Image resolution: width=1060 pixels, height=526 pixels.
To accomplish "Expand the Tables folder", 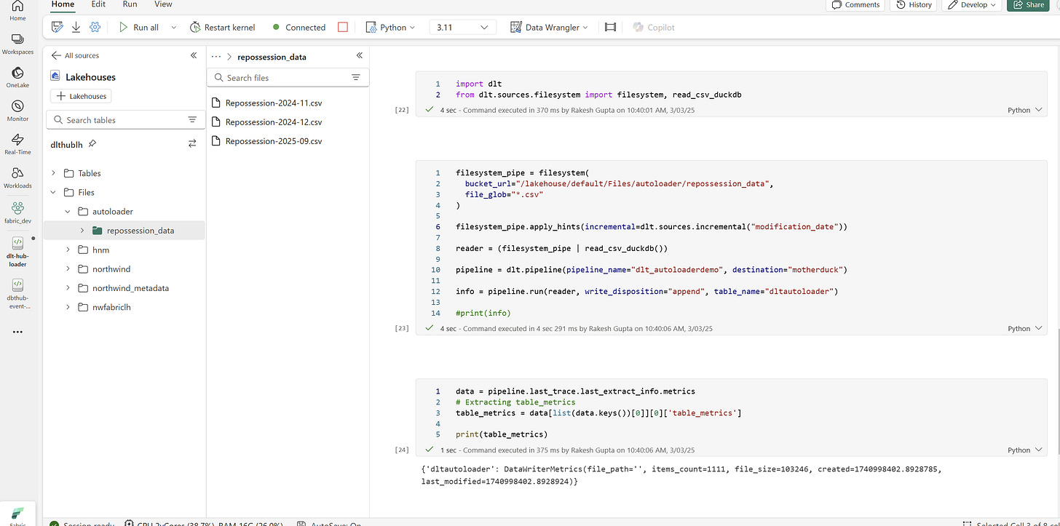I will click(52, 172).
